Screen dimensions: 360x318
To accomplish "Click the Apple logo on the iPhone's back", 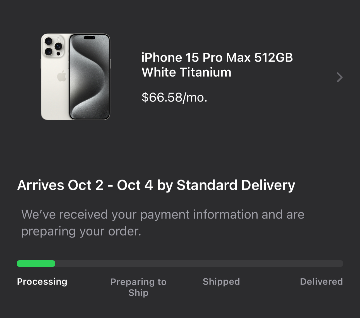I will point(62,76).
